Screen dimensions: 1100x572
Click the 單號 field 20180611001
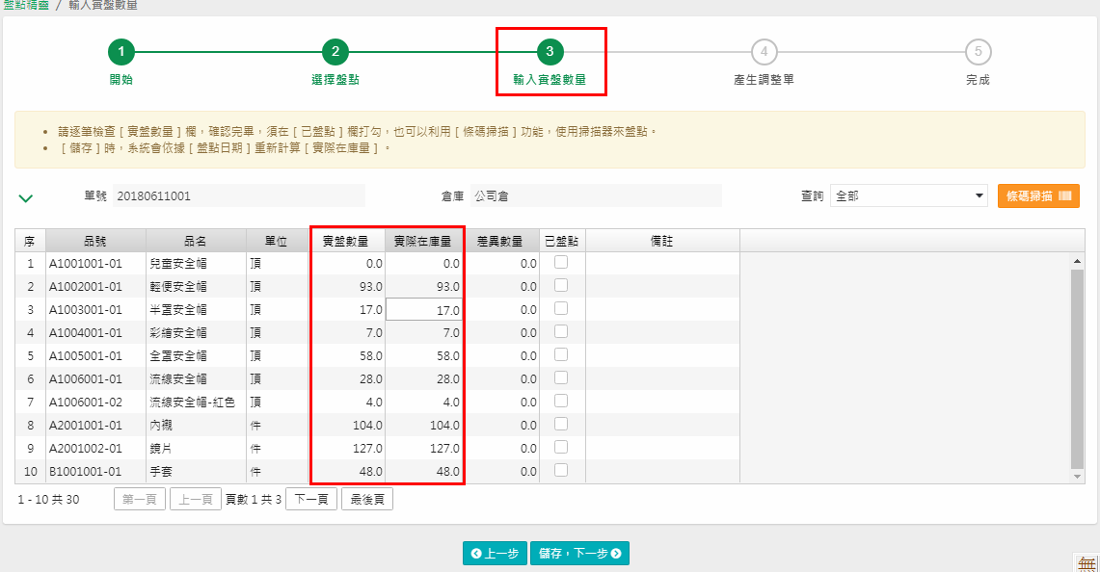(x=238, y=195)
